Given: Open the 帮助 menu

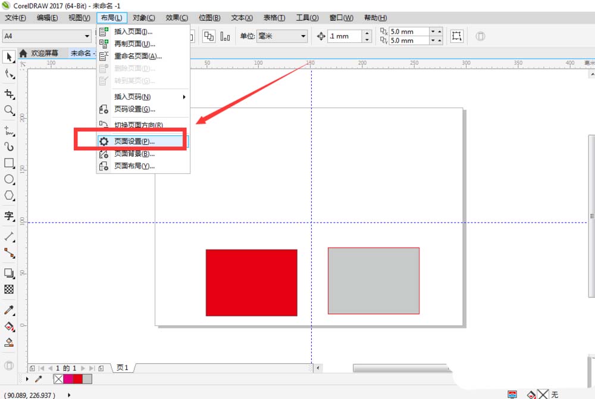Looking at the screenshot, I should click(375, 18).
